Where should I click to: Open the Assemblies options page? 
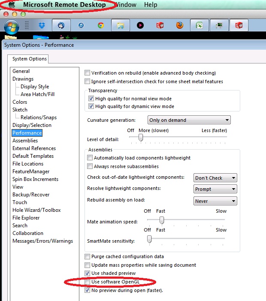(x=25, y=141)
